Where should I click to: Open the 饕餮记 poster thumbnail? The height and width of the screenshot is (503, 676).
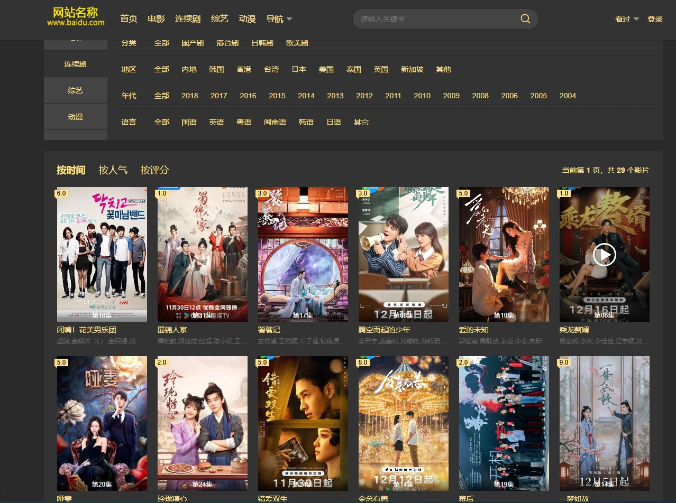[x=303, y=254]
